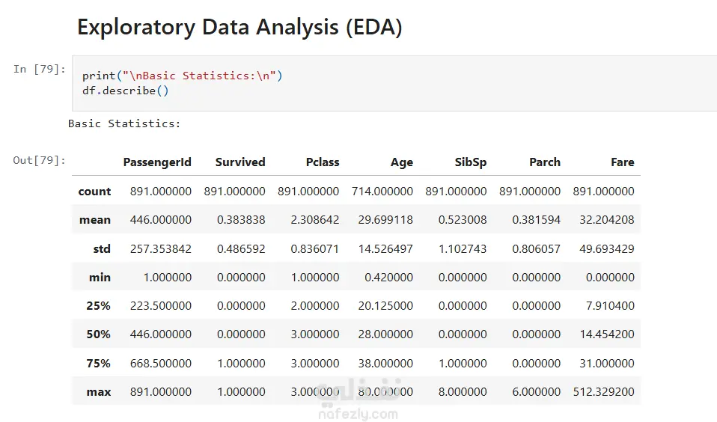Click the Age column header

tap(402, 162)
